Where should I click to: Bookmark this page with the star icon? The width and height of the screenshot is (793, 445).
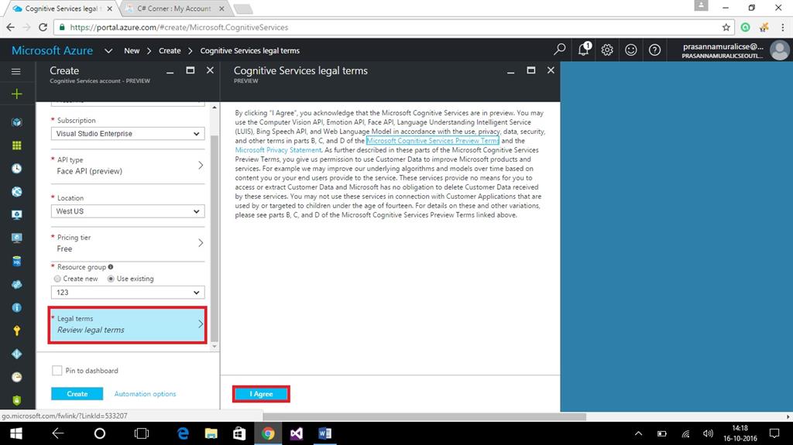click(x=726, y=27)
